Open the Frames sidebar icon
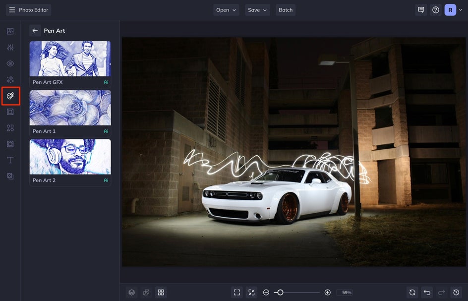 click(x=10, y=112)
